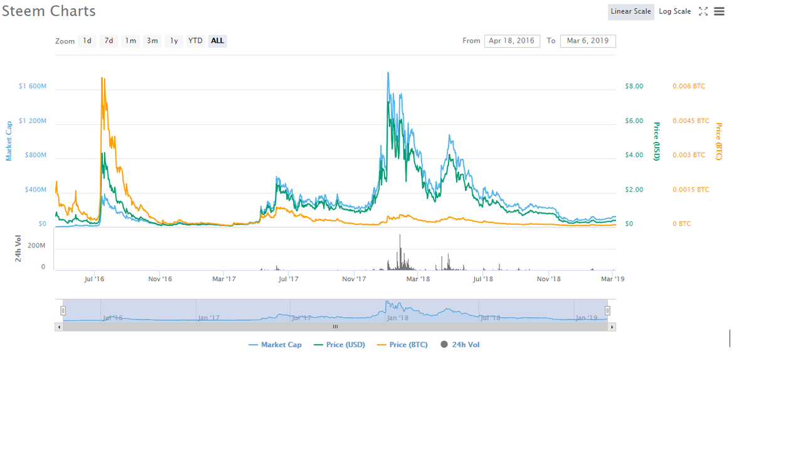The height and width of the screenshot is (452, 803).
Task: Switch to Log Scale
Action: 675,11
